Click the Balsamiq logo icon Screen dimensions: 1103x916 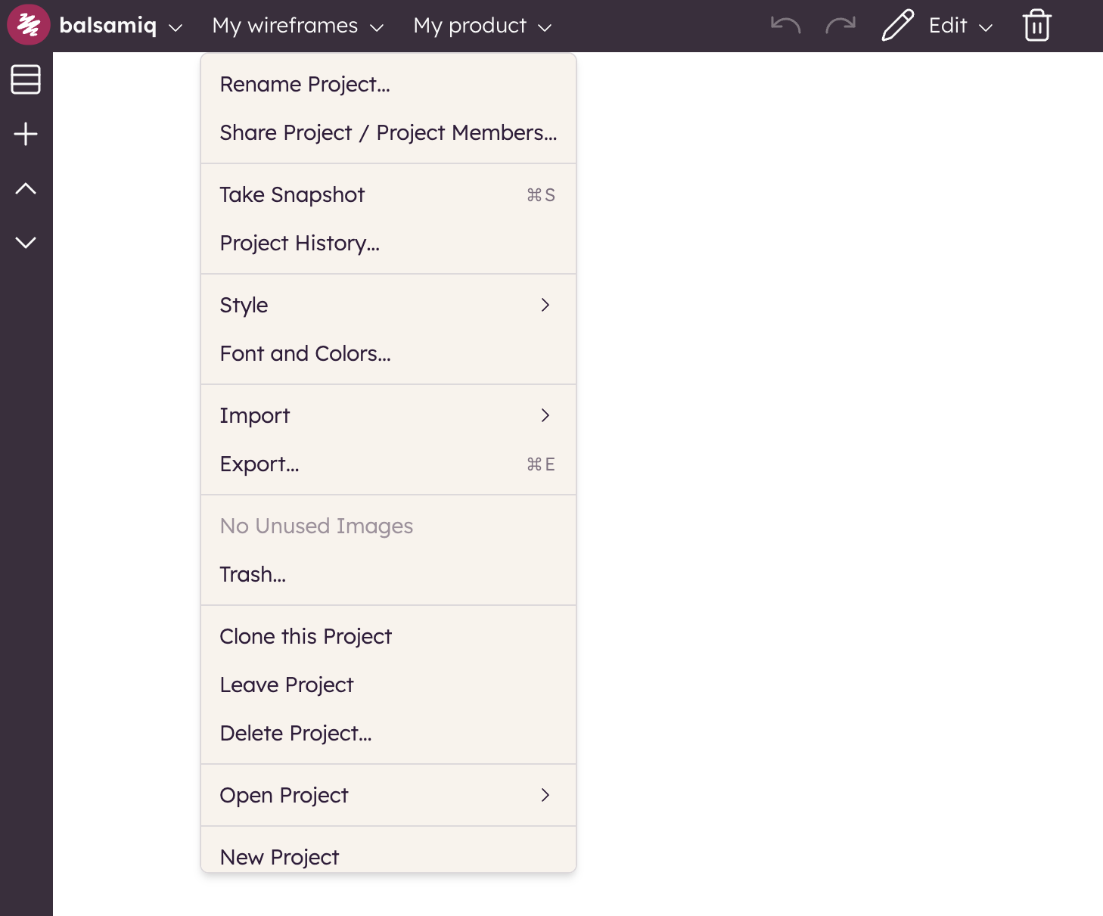pos(28,25)
